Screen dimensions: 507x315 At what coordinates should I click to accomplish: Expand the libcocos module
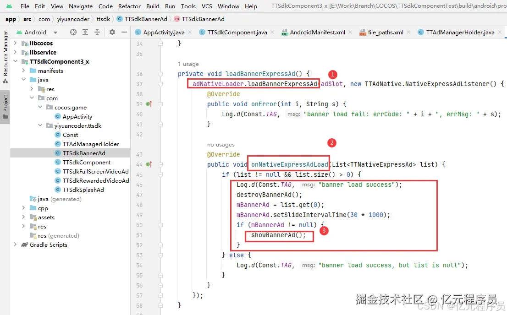point(15,43)
